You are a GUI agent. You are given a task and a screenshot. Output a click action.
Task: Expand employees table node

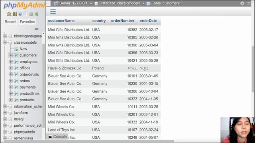point(11,62)
